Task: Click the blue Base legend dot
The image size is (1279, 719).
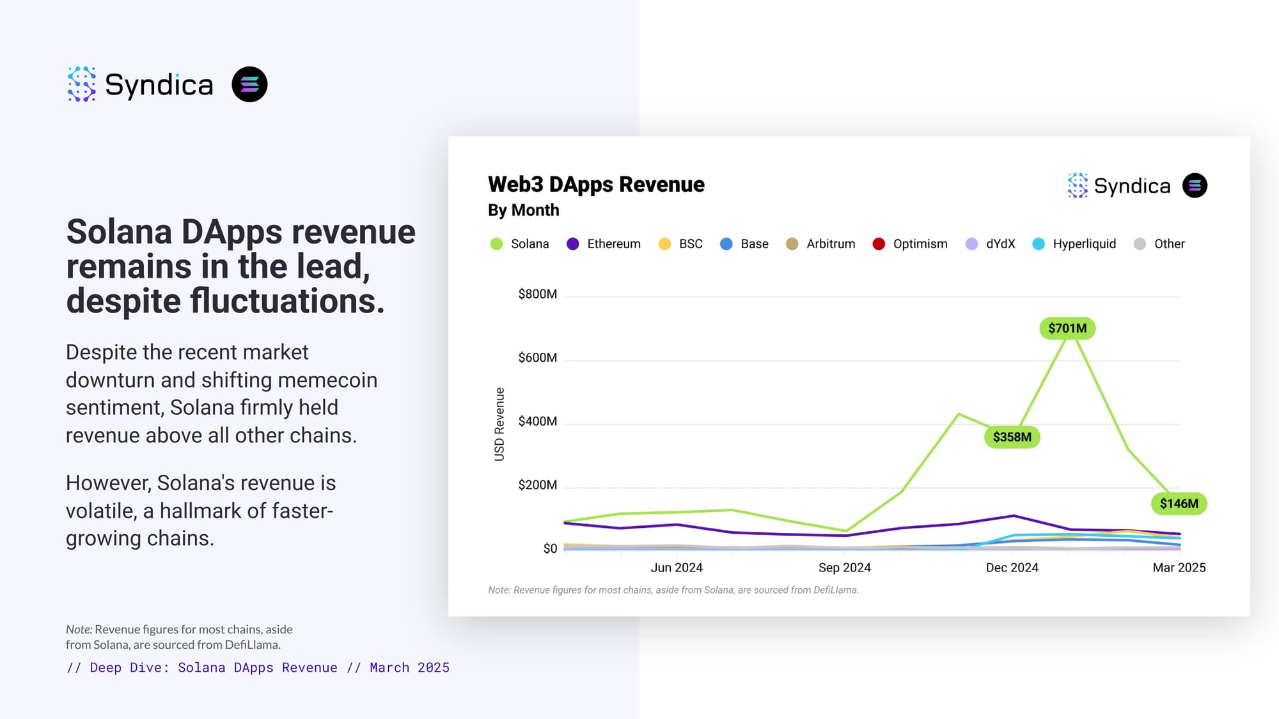Action: pyautogui.click(x=726, y=244)
